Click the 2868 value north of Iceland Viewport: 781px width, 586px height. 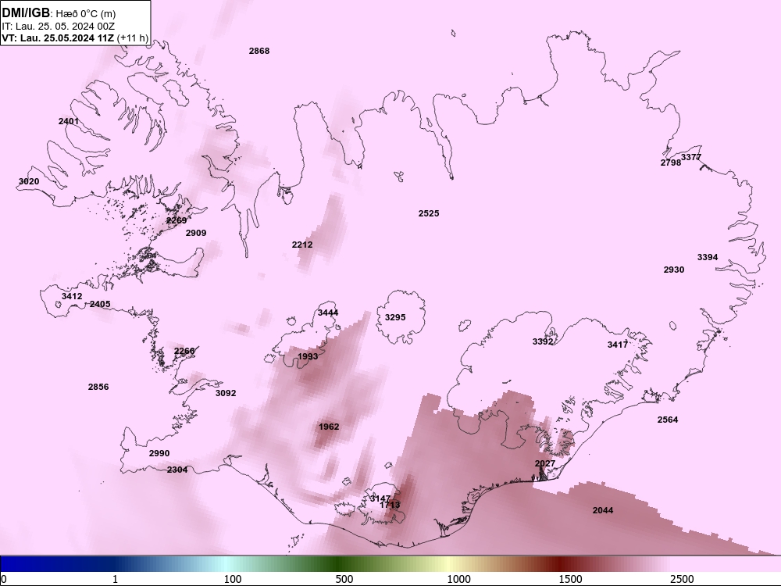[259, 51]
